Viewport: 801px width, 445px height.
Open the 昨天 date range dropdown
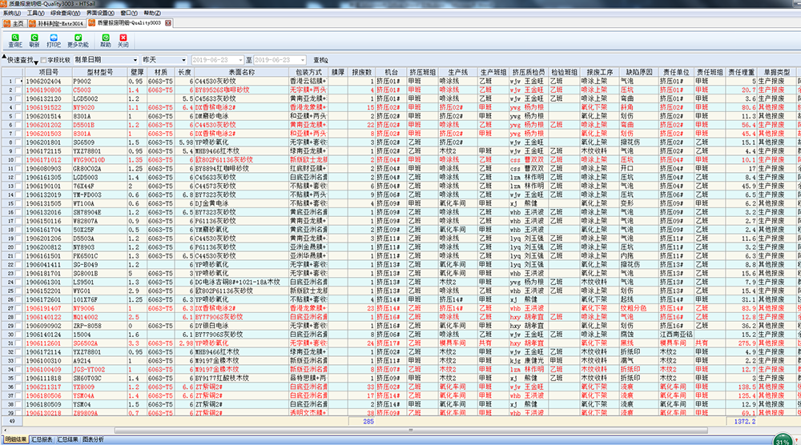click(183, 60)
